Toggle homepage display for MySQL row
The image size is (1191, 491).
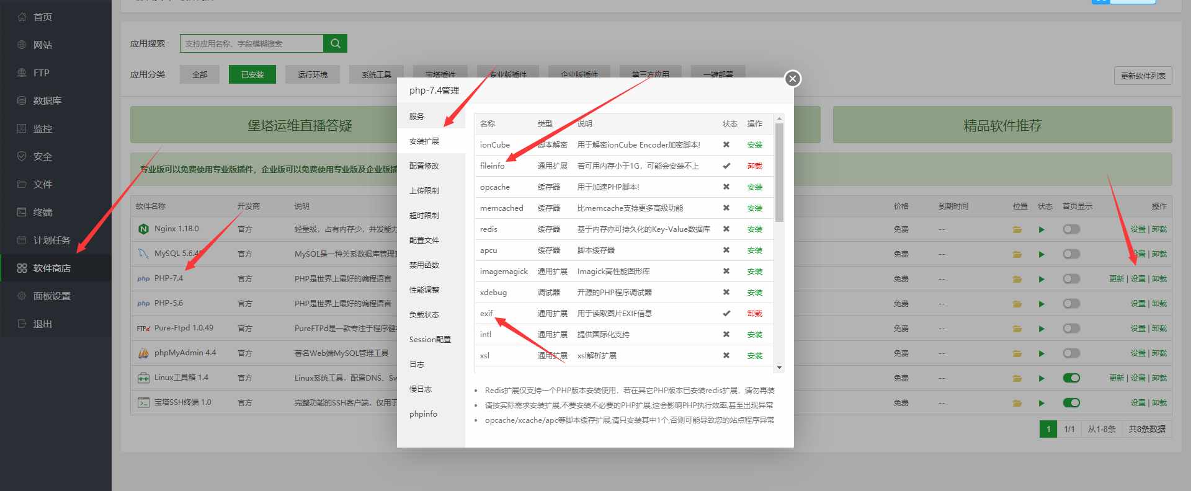pos(1071,254)
